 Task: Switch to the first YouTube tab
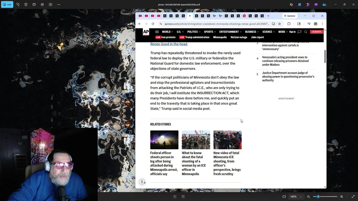tap(140, 16)
